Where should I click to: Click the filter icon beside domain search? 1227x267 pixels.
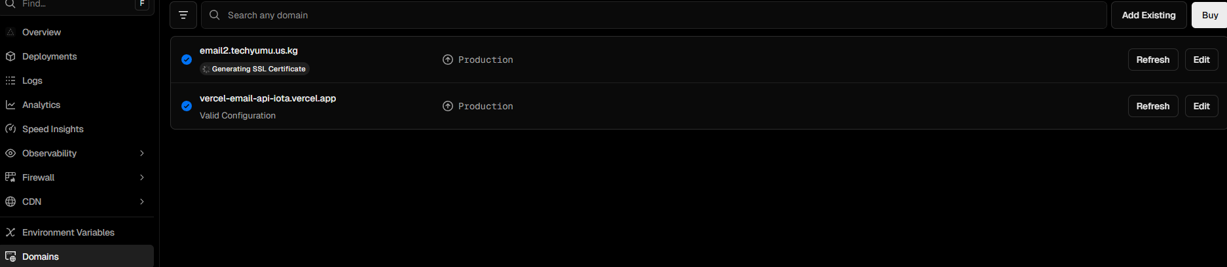pos(183,15)
